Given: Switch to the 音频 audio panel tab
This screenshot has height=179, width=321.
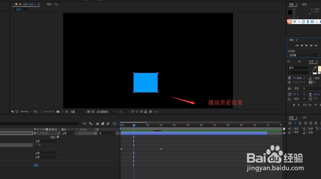Looking at the screenshot, I should tap(304, 4).
